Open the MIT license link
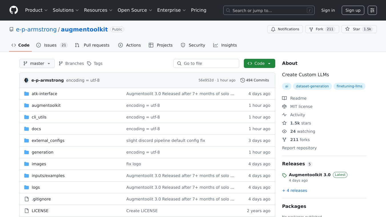The height and width of the screenshot is (217, 386). 301,107
